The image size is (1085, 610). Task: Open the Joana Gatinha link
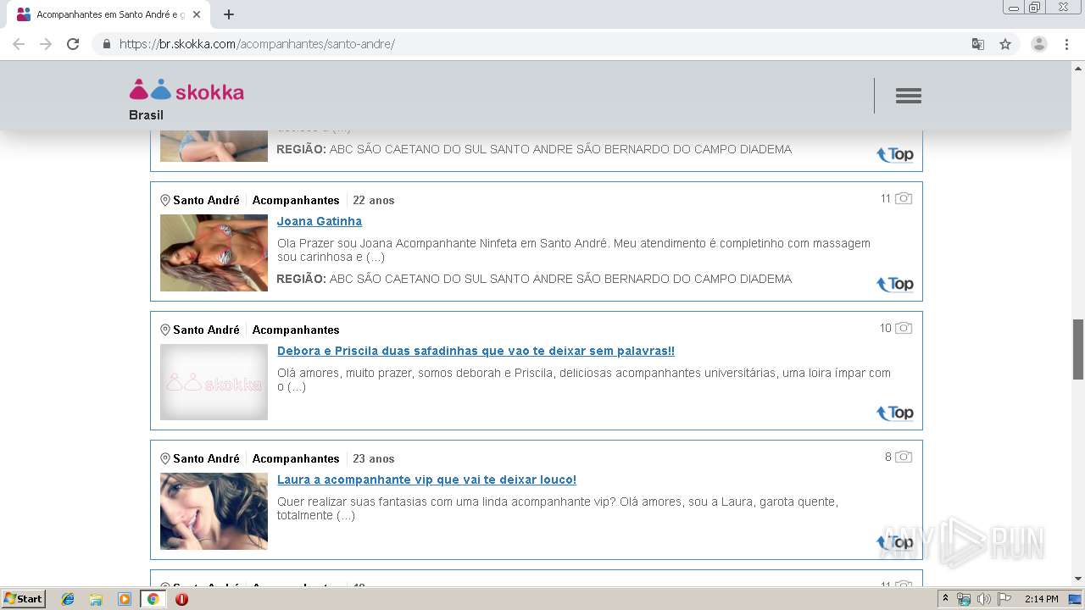(x=320, y=221)
